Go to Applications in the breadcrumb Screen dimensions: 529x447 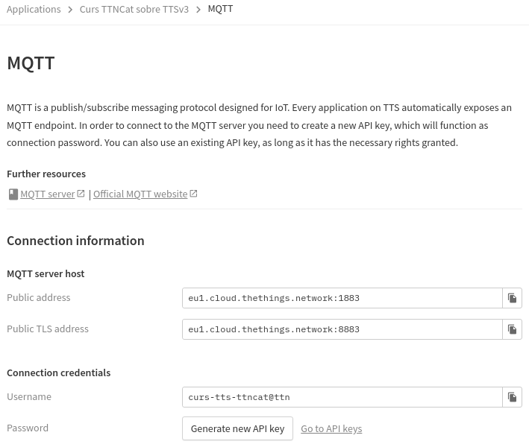click(x=34, y=10)
